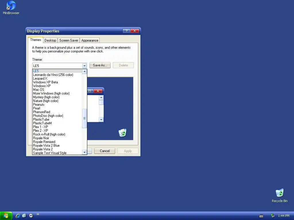Viewport: 294px width, 220px height.
Task: Switch to the Themes tab
Action: 36,40
